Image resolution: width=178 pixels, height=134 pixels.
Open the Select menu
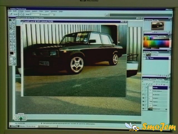tap(34, 11)
